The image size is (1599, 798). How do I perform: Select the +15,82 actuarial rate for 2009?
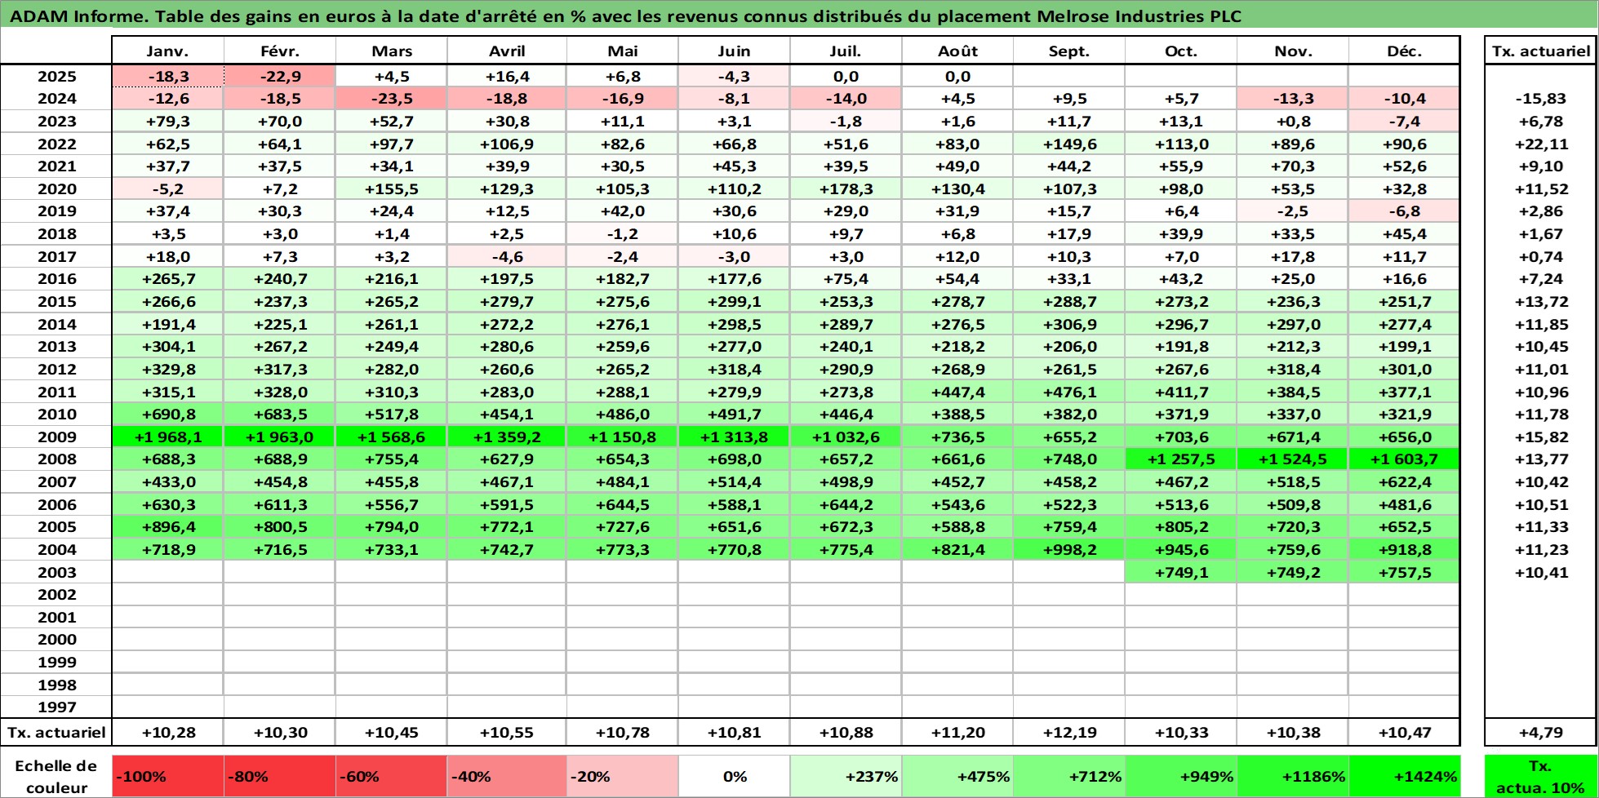click(x=1540, y=437)
